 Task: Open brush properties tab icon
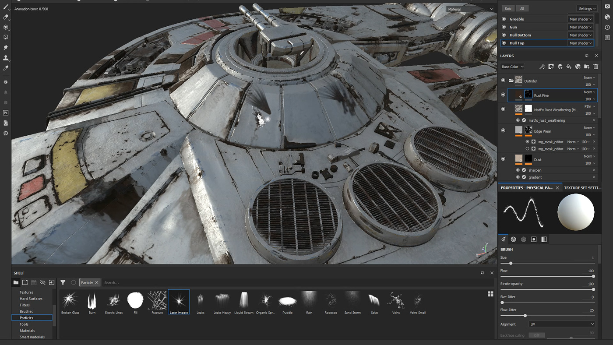504,239
